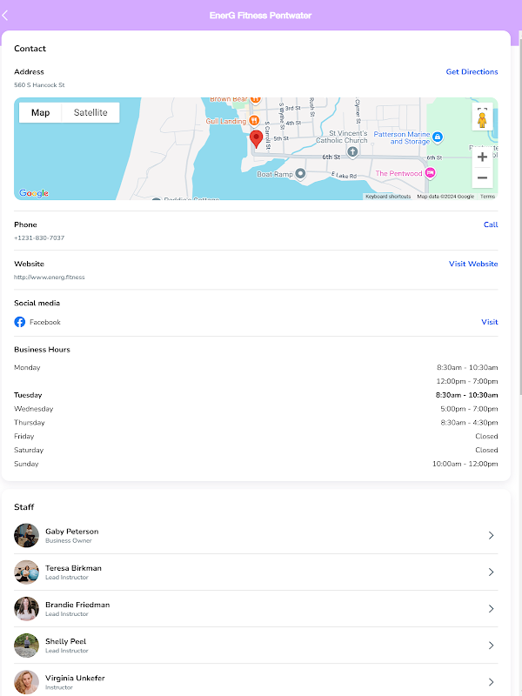Zoom in on the map

click(482, 157)
